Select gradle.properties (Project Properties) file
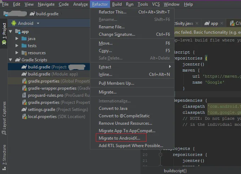Screen dimensions: 241x174 tap(49, 102)
